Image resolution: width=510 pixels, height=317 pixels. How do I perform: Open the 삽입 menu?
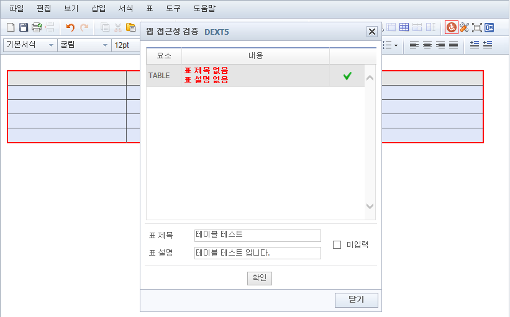pos(99,8)
